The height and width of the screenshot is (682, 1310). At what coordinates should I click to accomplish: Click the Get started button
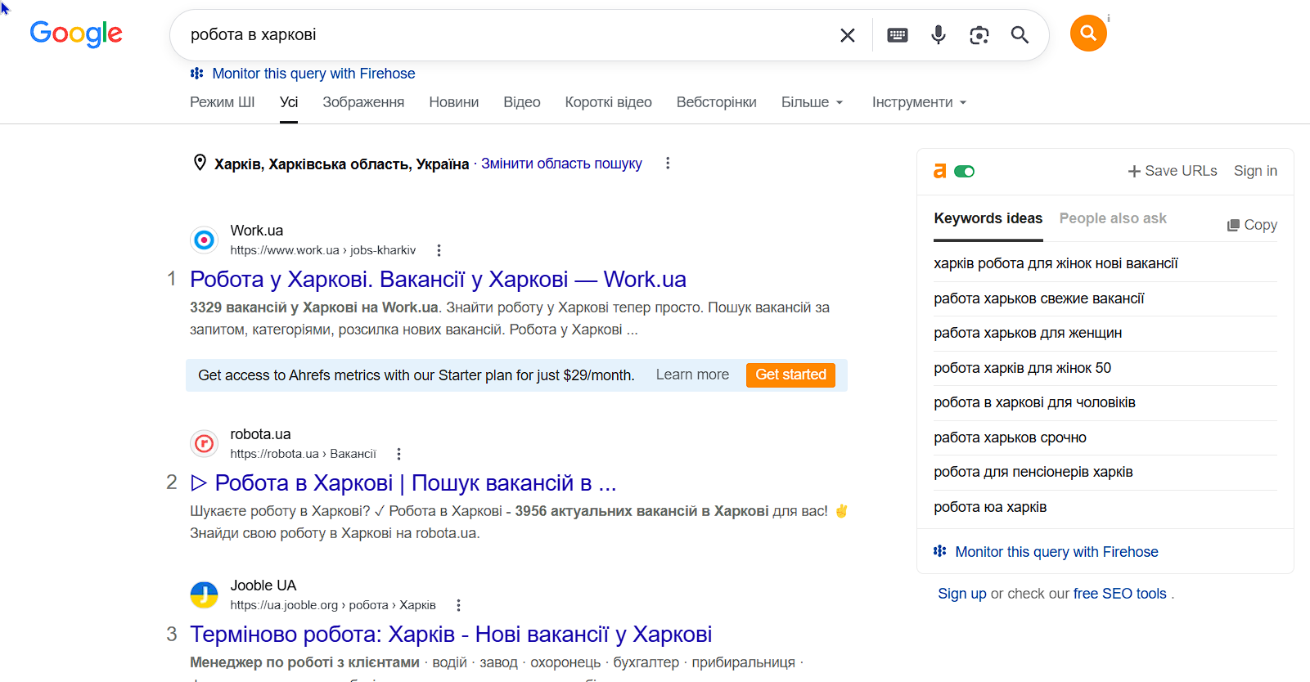pos(790,375)
